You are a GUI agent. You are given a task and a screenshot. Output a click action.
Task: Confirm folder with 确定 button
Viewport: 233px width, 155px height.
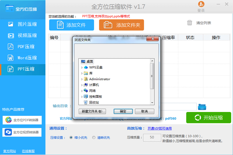tap(123, 111)
